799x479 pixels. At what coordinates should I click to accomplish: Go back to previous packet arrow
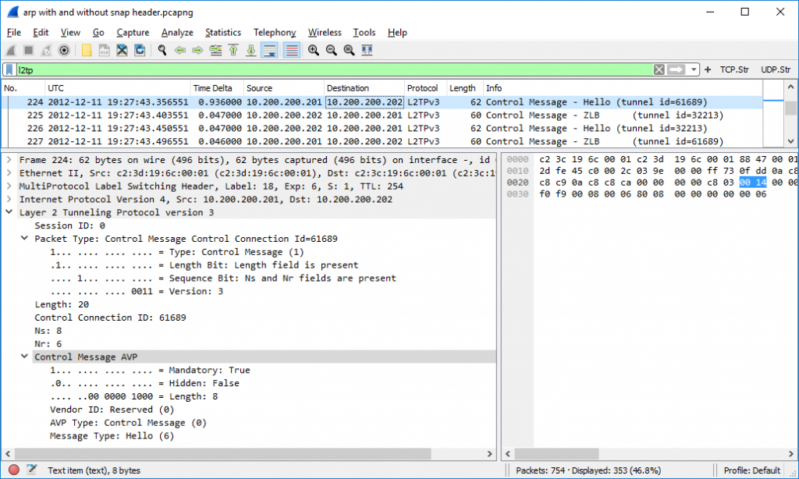(x=179, y=51)
